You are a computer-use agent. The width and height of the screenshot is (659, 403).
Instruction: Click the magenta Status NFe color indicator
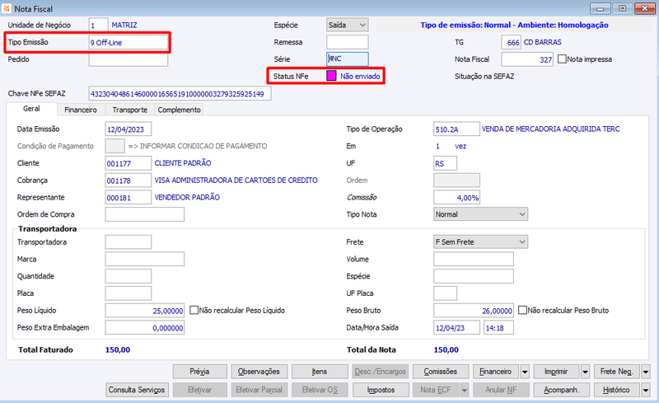point(331,76)
